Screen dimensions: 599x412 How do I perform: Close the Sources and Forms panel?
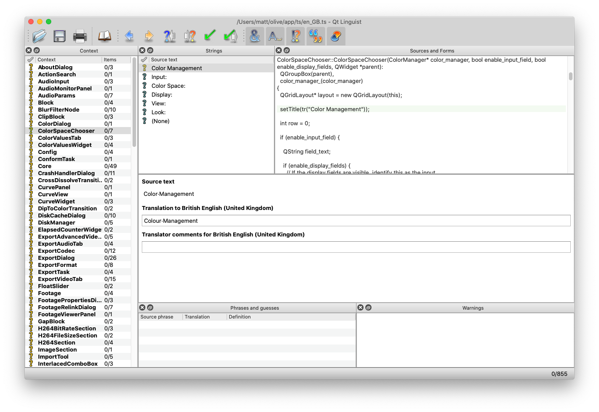[279, 50]
